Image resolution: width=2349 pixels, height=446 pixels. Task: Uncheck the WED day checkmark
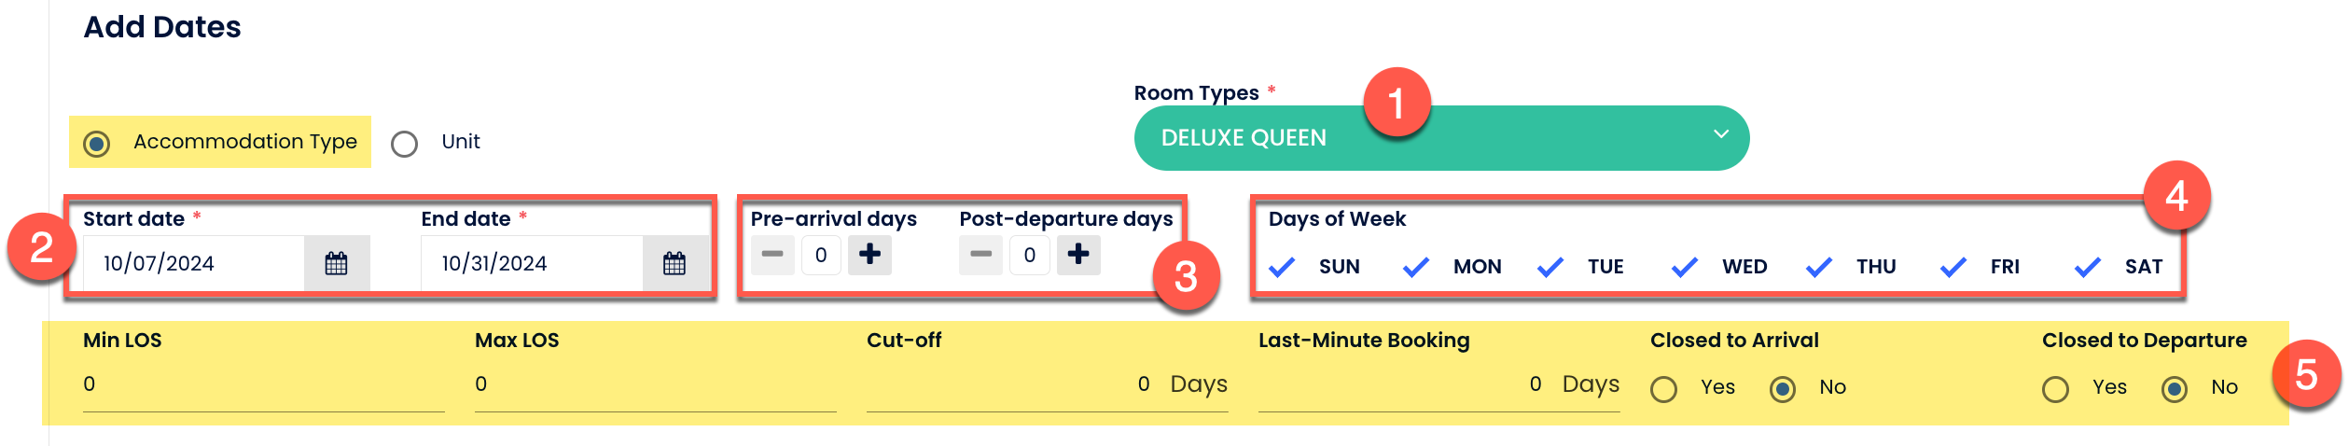[x=1685, y=268]
